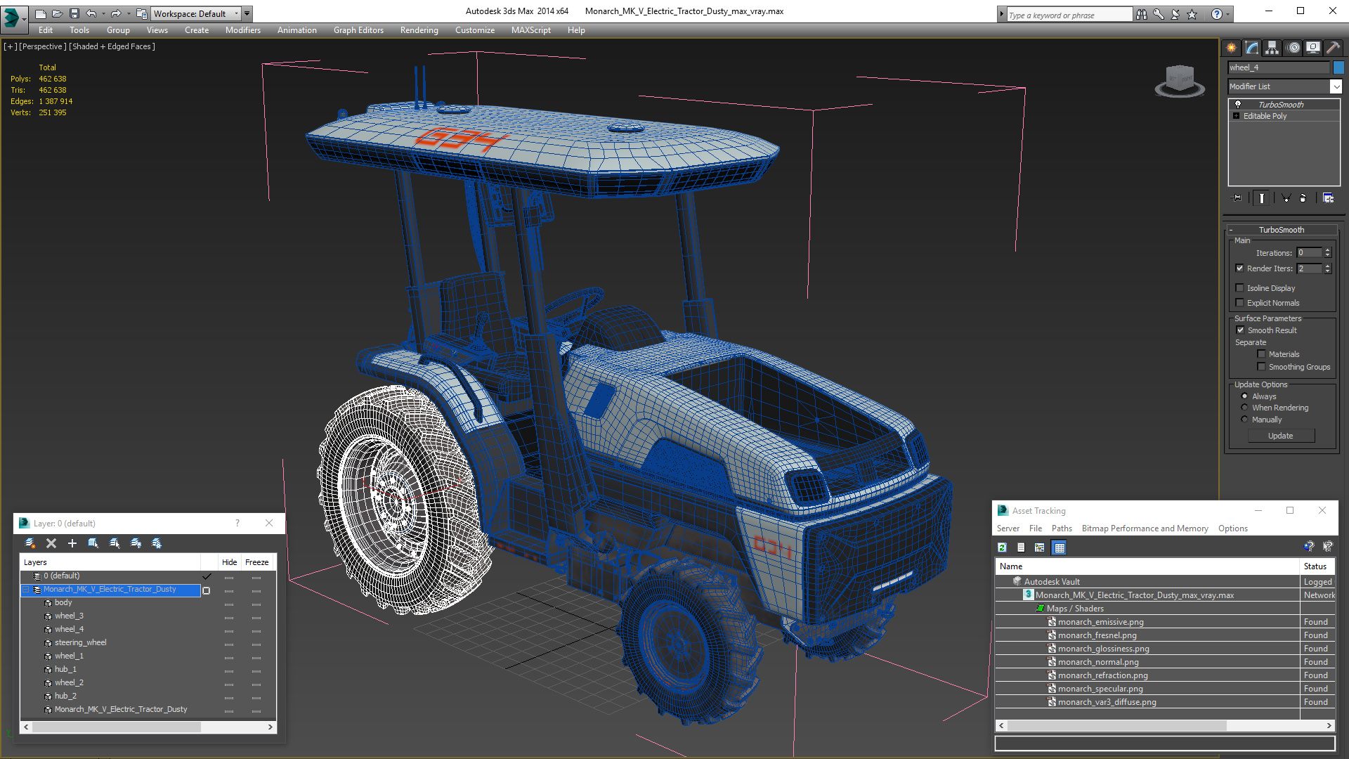The width and height of the screenshot is (1349, 759).
Task: Enable Isoline Display checkbox
Action: [1240, 287]
